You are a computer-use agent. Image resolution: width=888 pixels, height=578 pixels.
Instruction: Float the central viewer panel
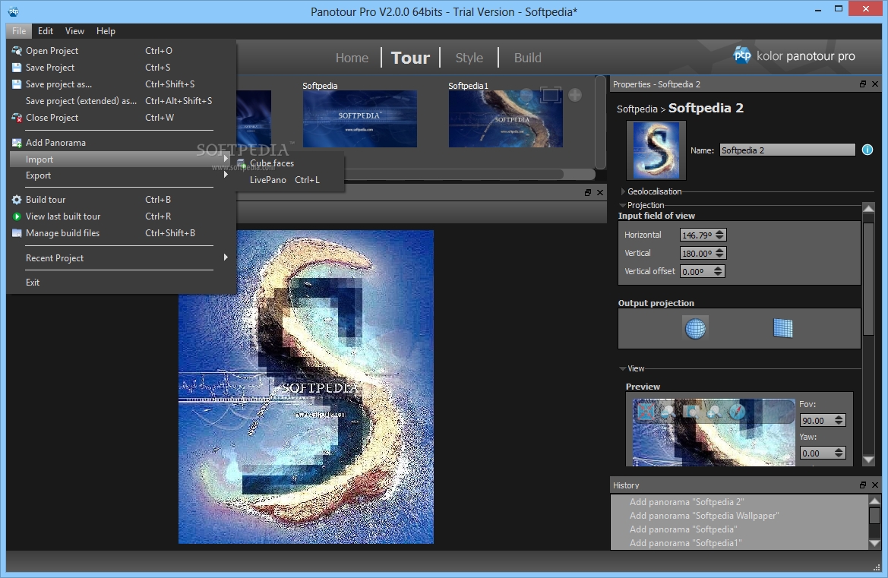click(588, 192)
